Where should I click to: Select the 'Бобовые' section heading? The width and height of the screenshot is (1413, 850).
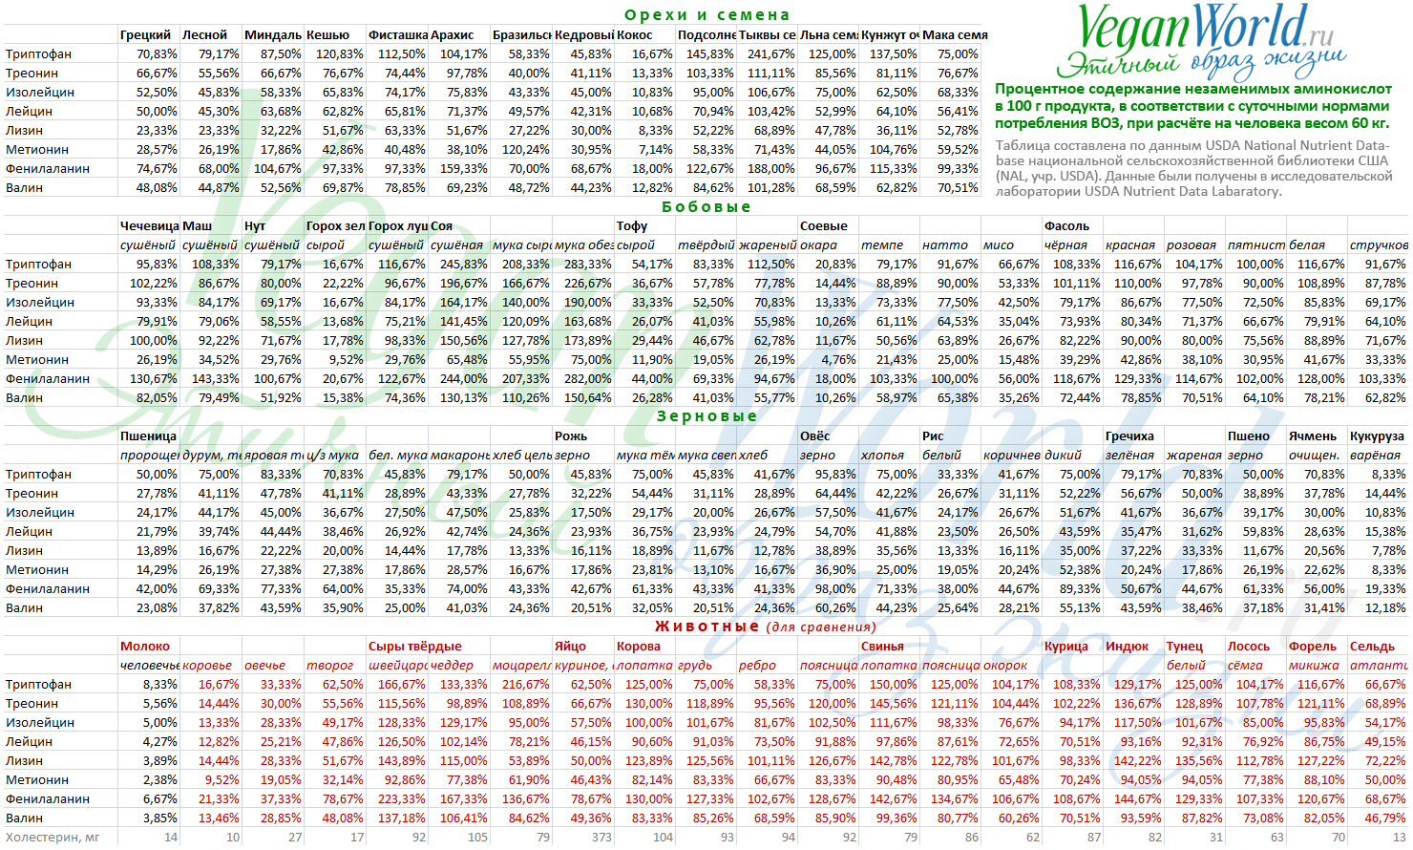706,206
